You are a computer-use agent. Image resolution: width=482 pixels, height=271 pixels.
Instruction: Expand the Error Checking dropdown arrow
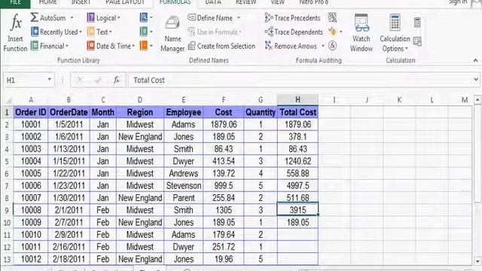point(340,32)
